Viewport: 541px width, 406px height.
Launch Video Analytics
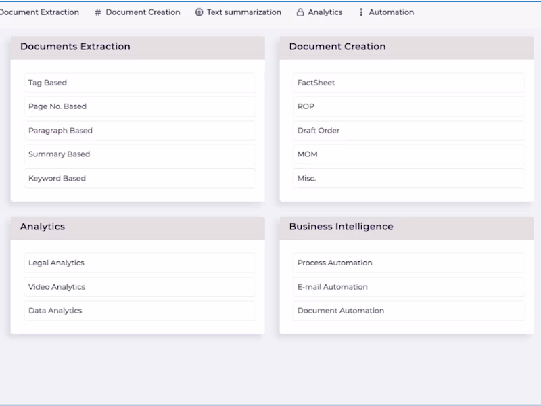point(139,287)
